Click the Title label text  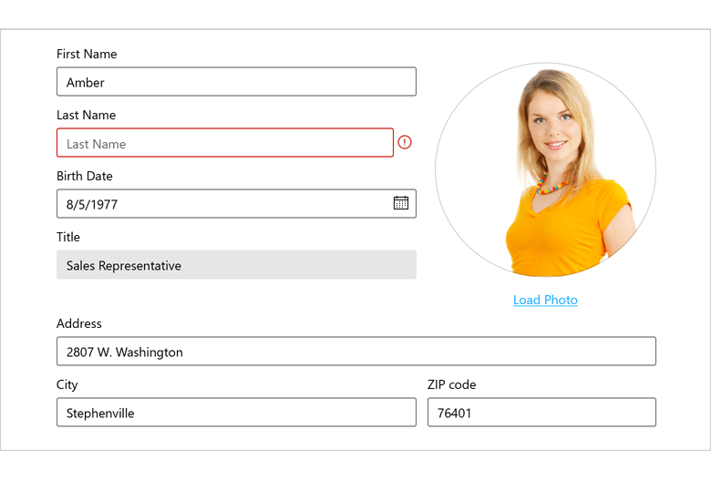tap(68, 237)
